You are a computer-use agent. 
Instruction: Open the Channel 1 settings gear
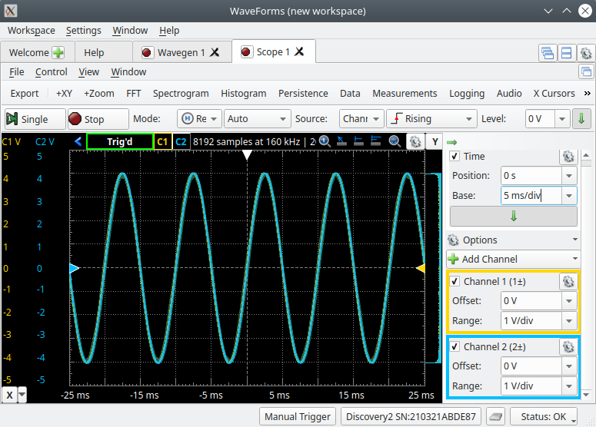[568, 282]
